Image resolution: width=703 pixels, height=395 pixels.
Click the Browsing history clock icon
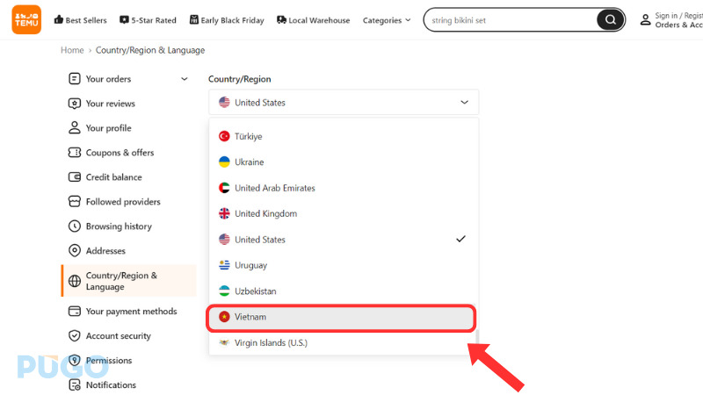point(75,226)
